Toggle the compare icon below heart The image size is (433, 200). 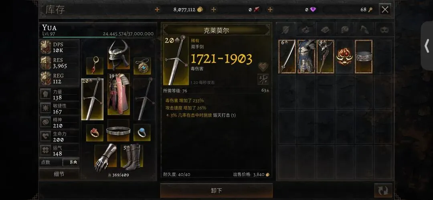tap(263, 79)
